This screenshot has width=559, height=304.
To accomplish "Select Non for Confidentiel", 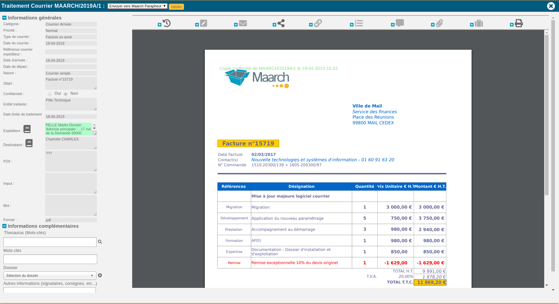I will point(66,94).
